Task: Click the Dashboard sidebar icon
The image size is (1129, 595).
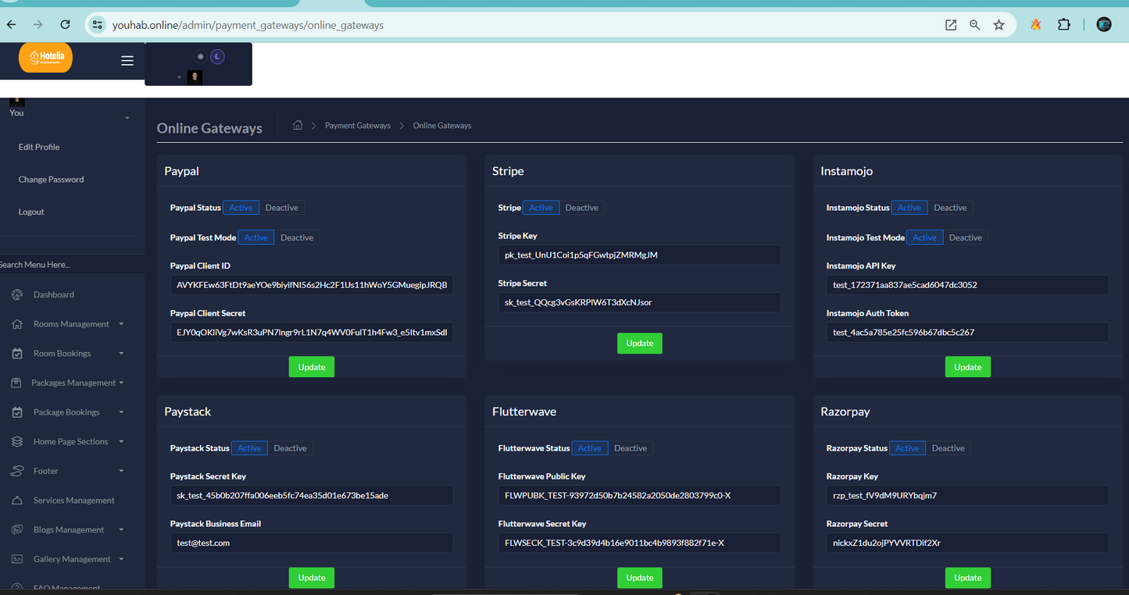Action: click(x=17, y=294)
